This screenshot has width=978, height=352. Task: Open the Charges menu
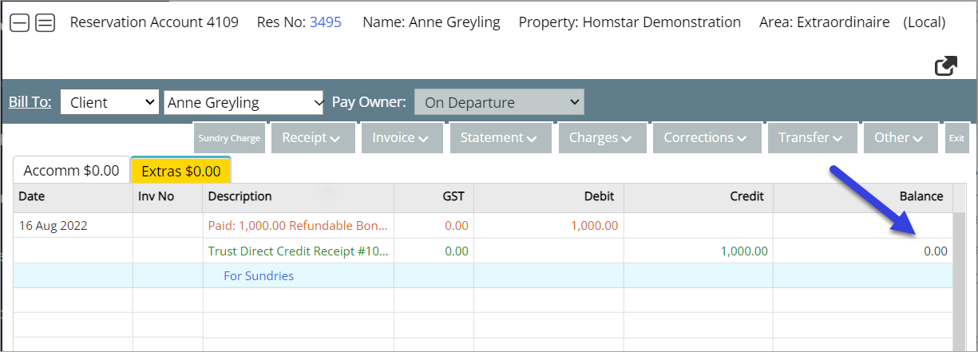pyautogui.click(x=600, y=137)
